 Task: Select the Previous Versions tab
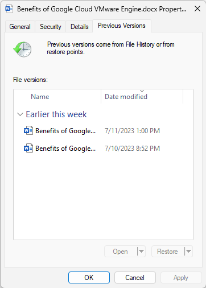[x=122, y=26]
